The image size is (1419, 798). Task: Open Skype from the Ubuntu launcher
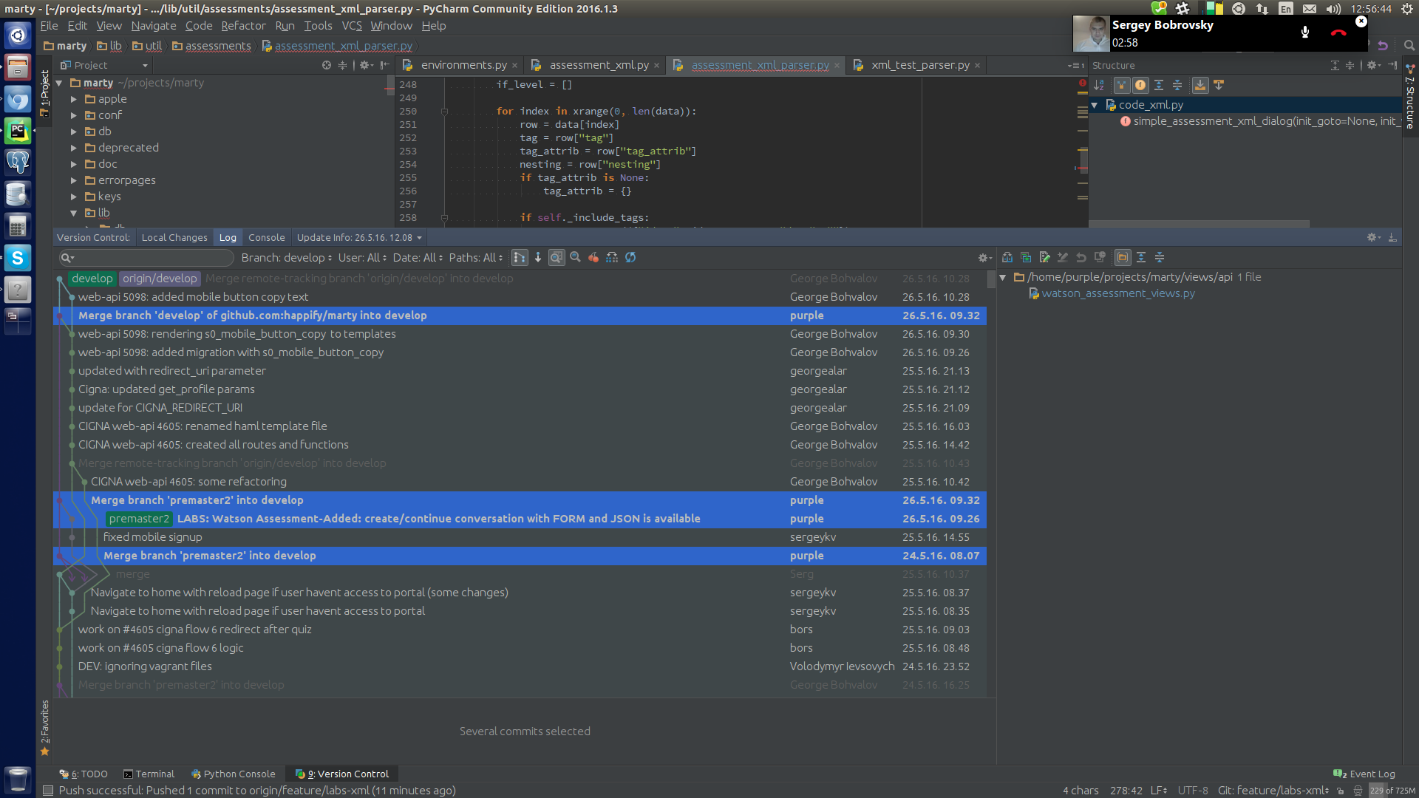pyautogui.click(x=18, y=258)
